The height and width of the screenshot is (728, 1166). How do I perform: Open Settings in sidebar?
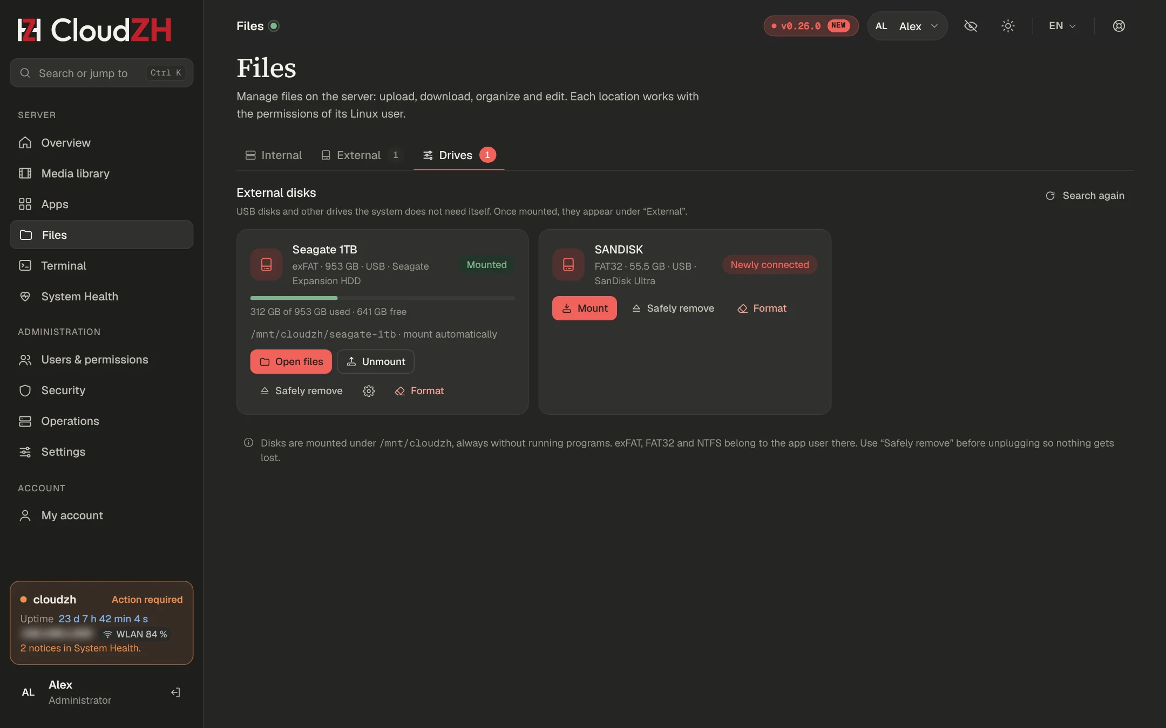(x=101, y=452)
